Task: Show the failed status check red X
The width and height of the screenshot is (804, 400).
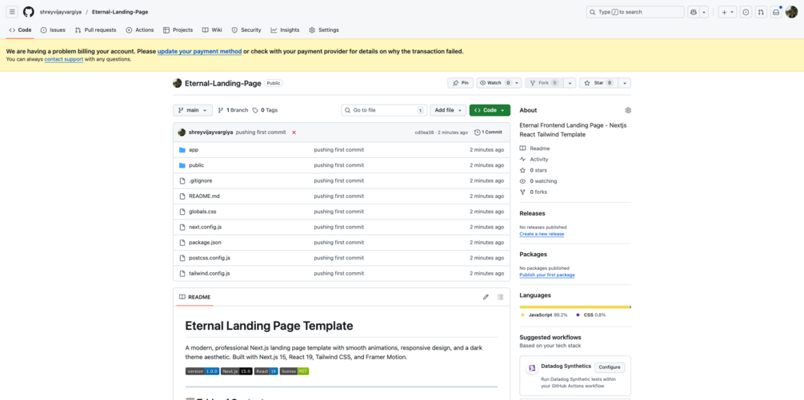Action: [x=294, y=133]
